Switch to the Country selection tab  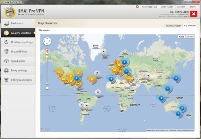173,26
